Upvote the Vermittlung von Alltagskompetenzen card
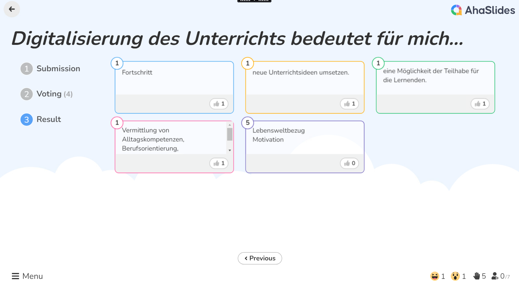Image resolution: width=519 pixels, height=290 pixels. coord(219,163)
